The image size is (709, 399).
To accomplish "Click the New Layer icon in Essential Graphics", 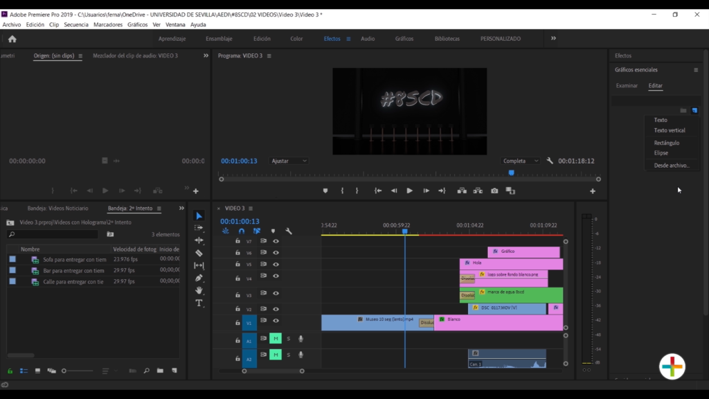I will (694, 110).
